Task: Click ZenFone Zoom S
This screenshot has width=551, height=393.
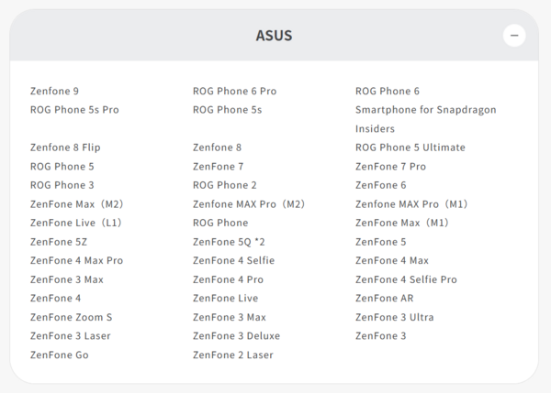Action: coord(71,317)
